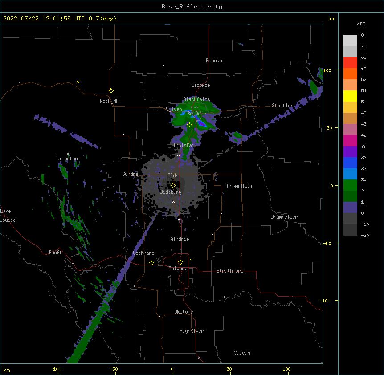
Task: Click the Ponoka city label
Action: [214, 61]
